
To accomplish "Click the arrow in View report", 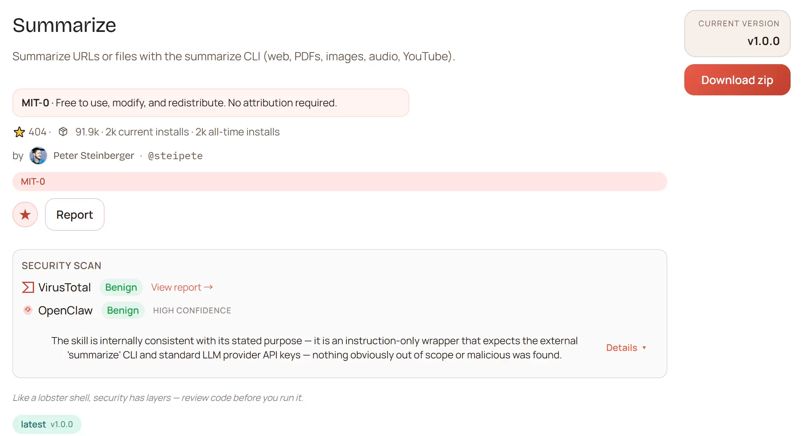I will tap(209, 287).
